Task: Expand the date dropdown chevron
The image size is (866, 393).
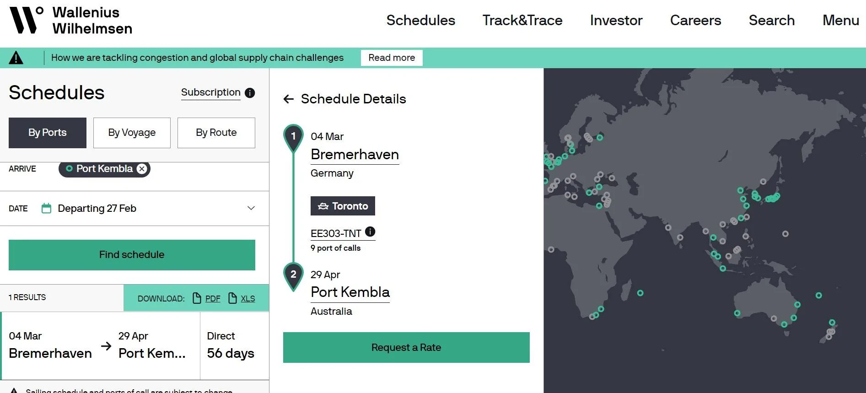Action: coord(251,208)
